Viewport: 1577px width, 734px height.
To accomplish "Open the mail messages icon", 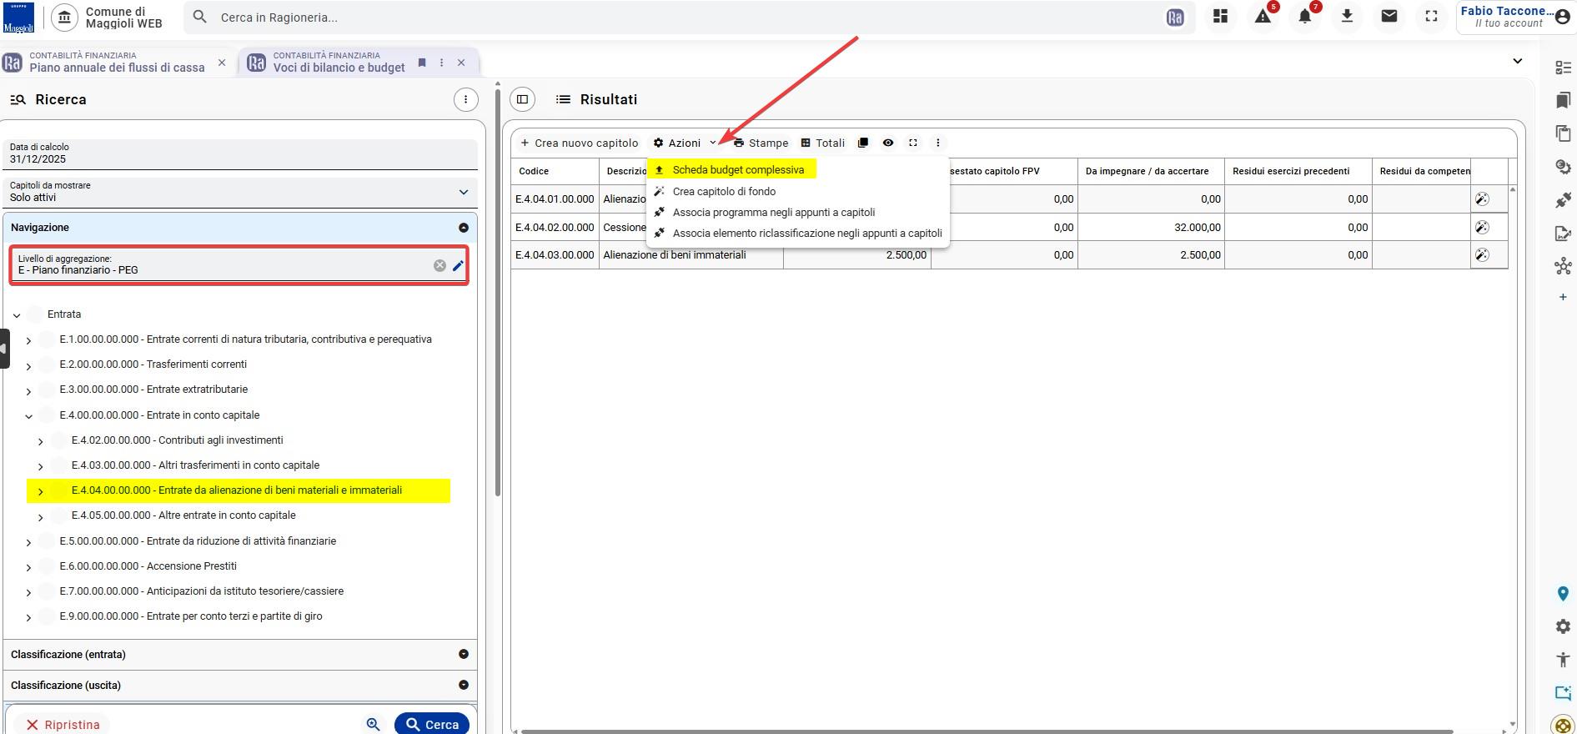I will (1389, 16).
